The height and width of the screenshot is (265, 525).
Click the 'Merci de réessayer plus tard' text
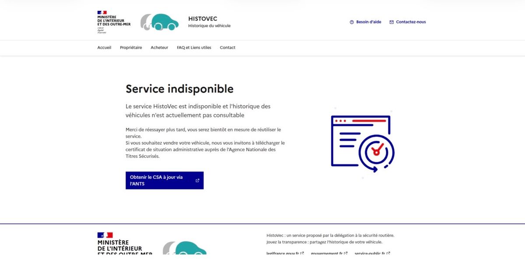click(x=203, y=133)
